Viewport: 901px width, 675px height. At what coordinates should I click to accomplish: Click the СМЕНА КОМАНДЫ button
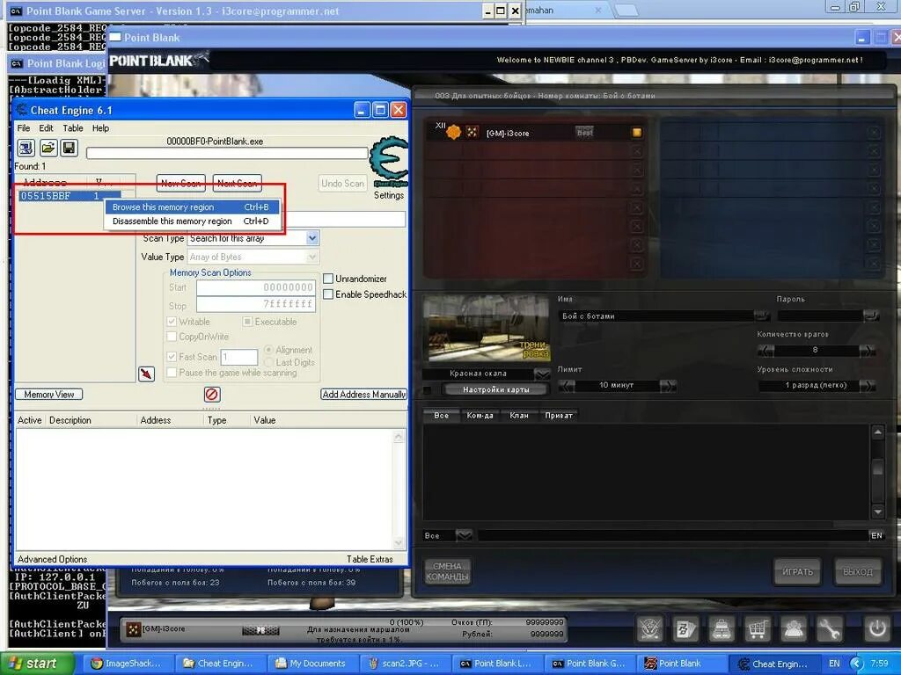pos(448,571)
